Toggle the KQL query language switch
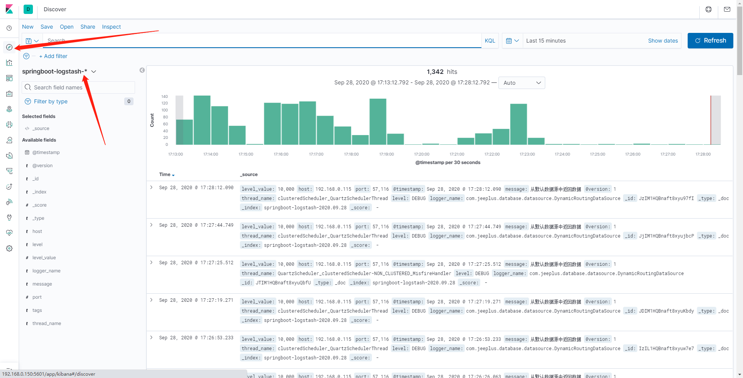 [x=490, y=41]
